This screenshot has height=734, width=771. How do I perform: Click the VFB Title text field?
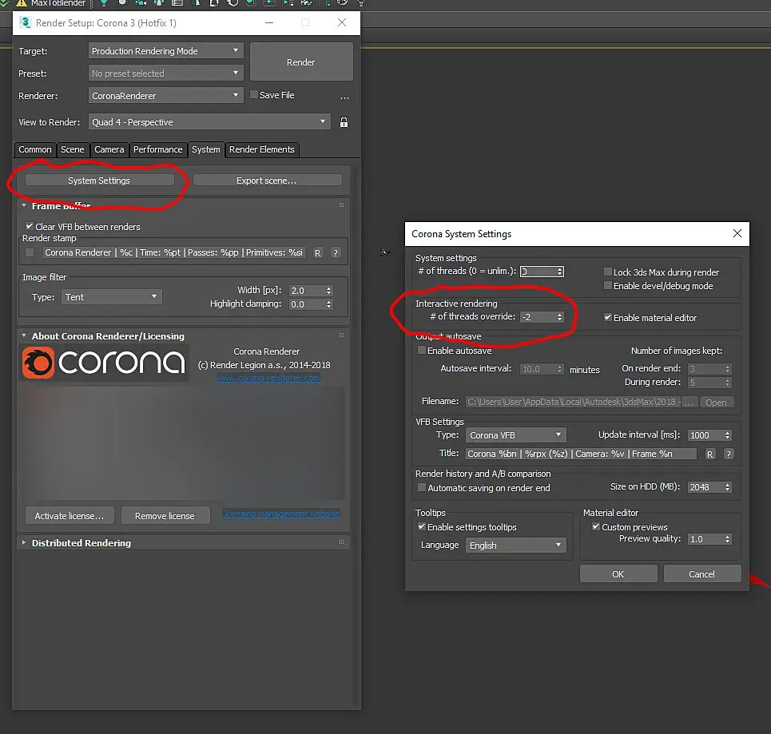click(x=581, y=454)
